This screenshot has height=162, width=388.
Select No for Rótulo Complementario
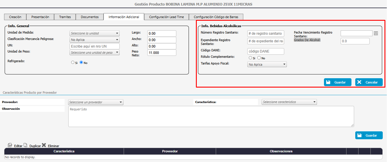coord(259,58)
